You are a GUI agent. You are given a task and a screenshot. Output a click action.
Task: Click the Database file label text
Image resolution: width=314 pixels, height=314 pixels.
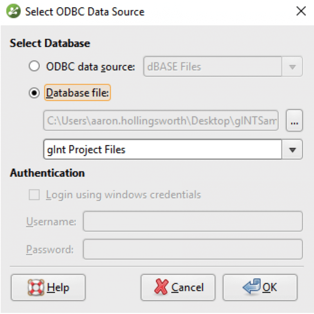(x=77, y=93)
